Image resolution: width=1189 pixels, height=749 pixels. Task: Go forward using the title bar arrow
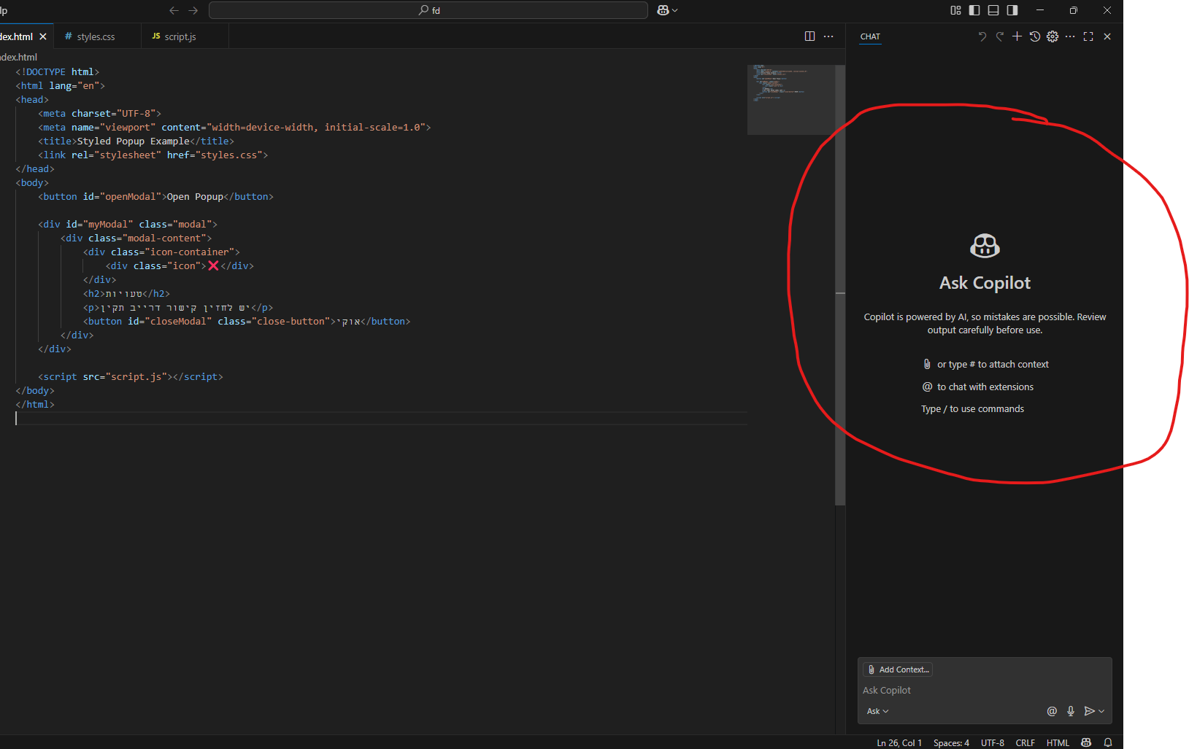tap(193, 10)
